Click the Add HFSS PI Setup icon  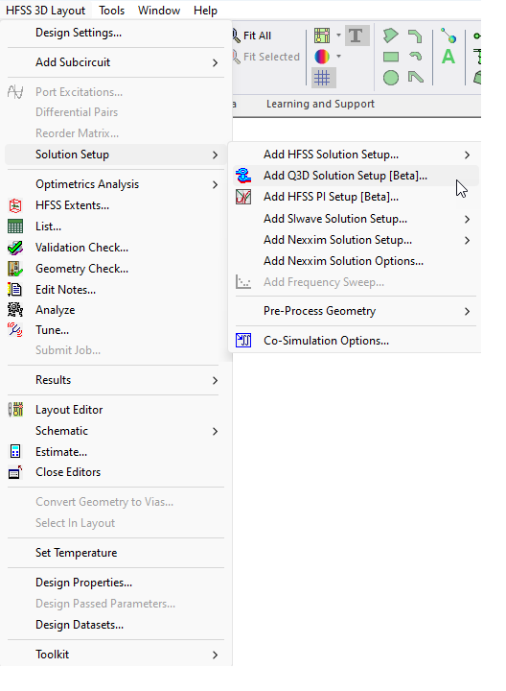click(243, 197)
